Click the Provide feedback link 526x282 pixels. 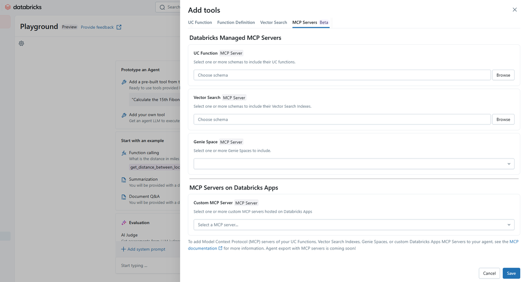pos(97,27)
